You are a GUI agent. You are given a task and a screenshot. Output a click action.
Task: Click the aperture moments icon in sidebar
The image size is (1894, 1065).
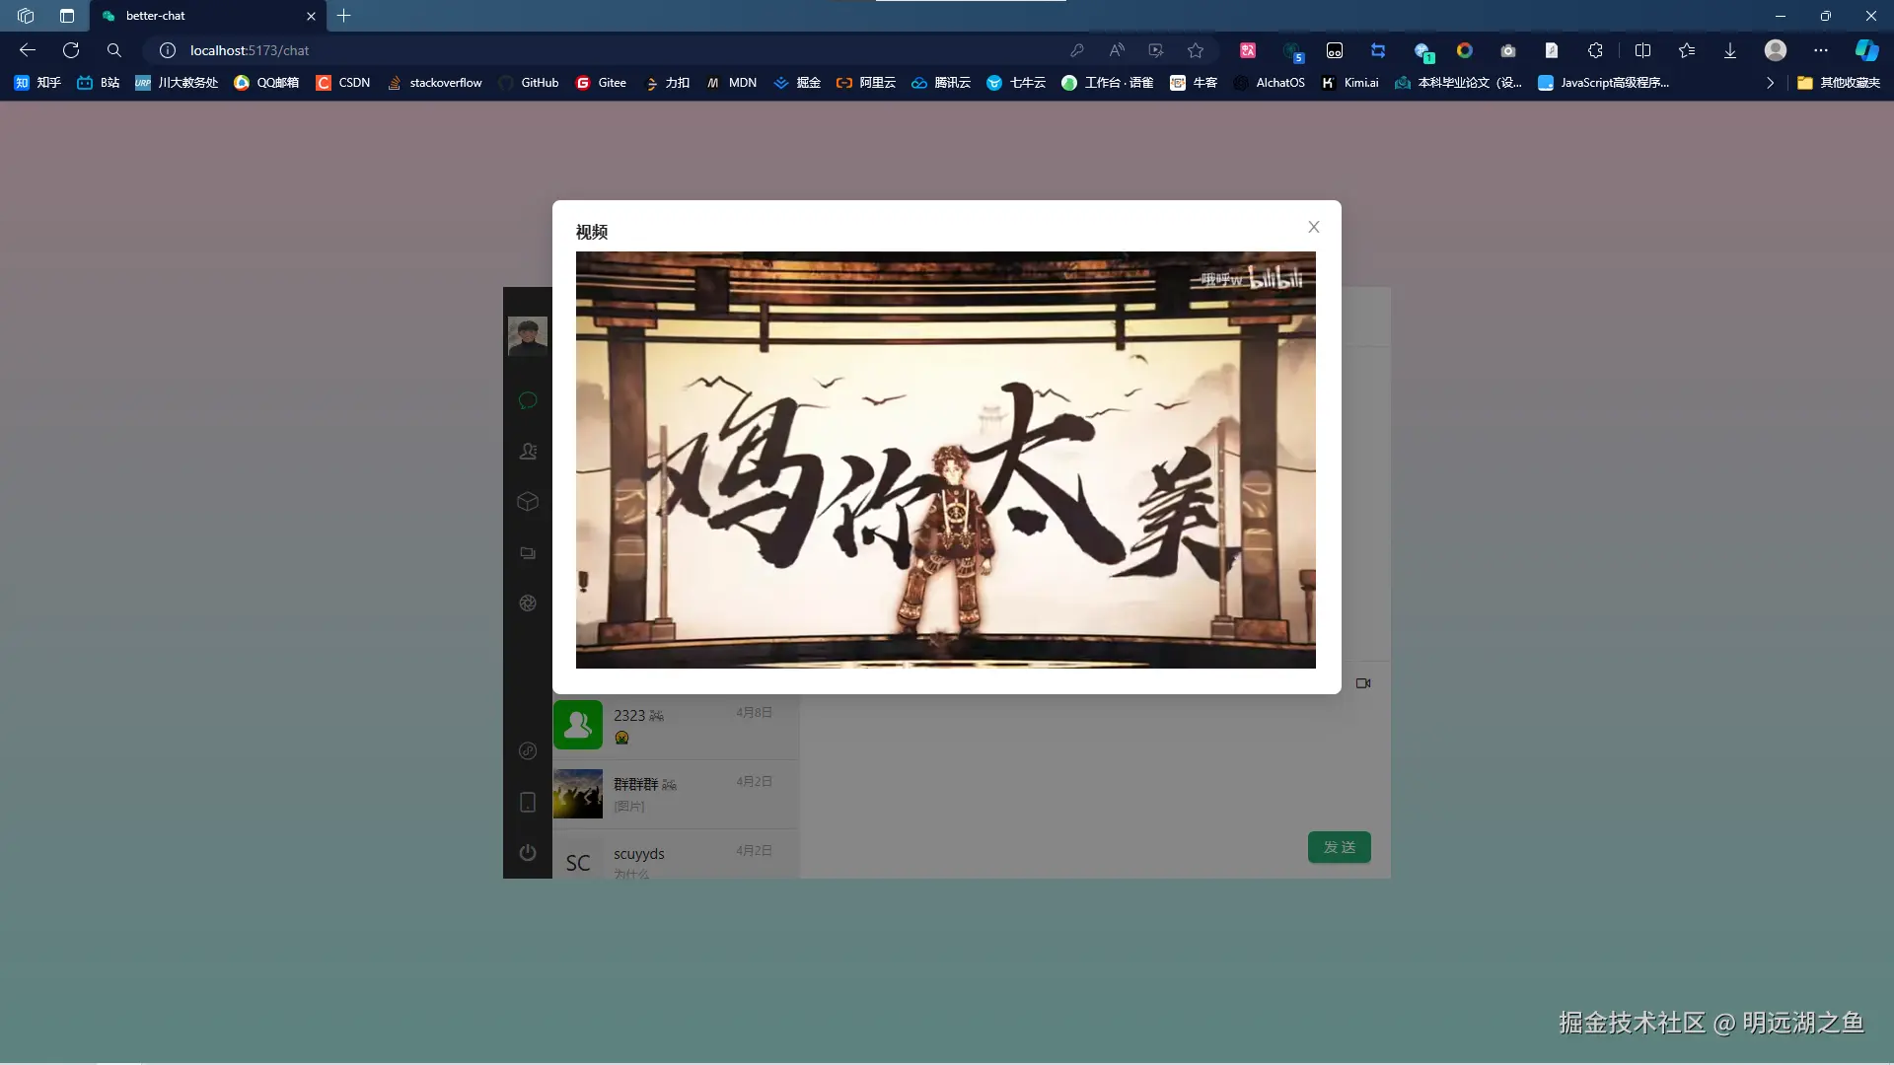[528, 603]
